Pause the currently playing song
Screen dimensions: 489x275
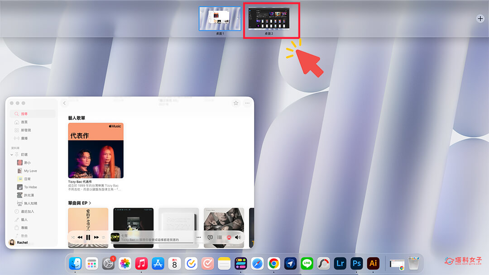88,237
